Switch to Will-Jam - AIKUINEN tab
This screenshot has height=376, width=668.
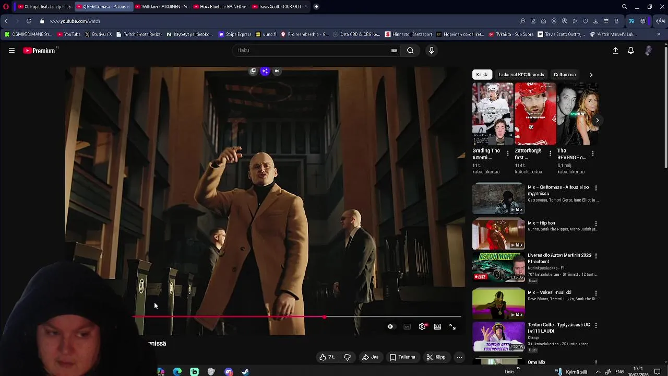point(161,7)
